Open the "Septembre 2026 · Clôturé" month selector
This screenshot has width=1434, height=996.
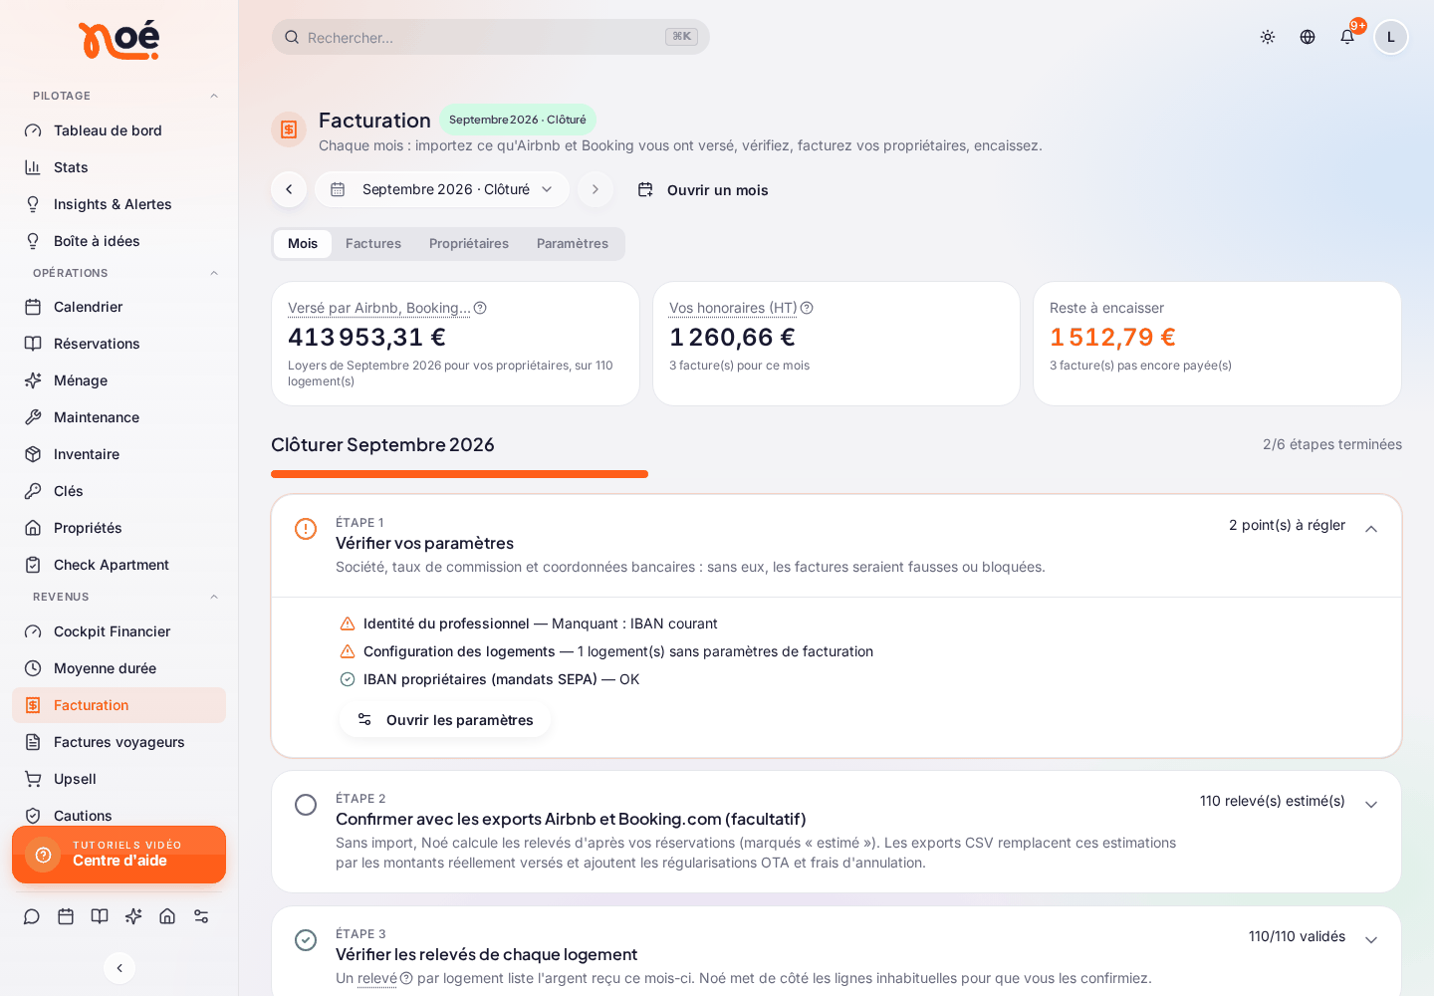coord(442,189)
